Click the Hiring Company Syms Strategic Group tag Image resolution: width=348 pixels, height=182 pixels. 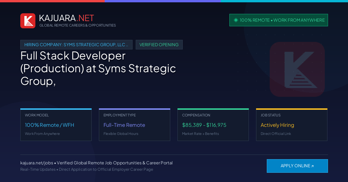(x=76, y=45)
